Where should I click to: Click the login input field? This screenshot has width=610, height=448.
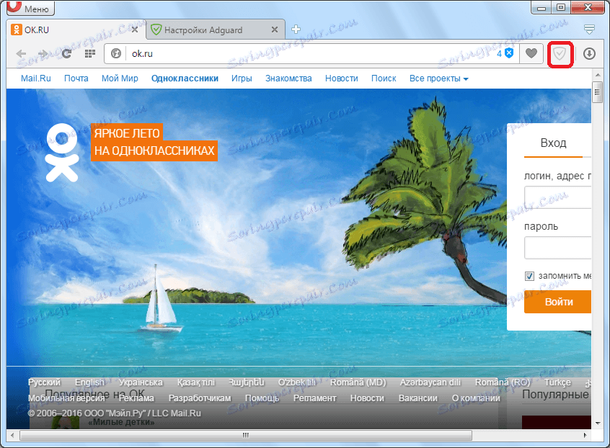click(558, 197)
